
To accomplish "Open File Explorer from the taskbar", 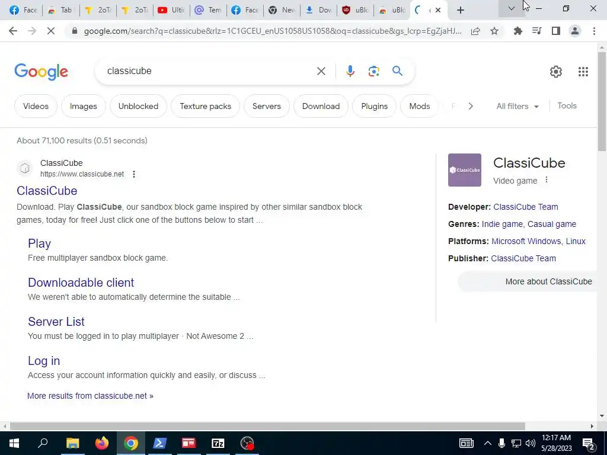I will click(x=73, y=443).
